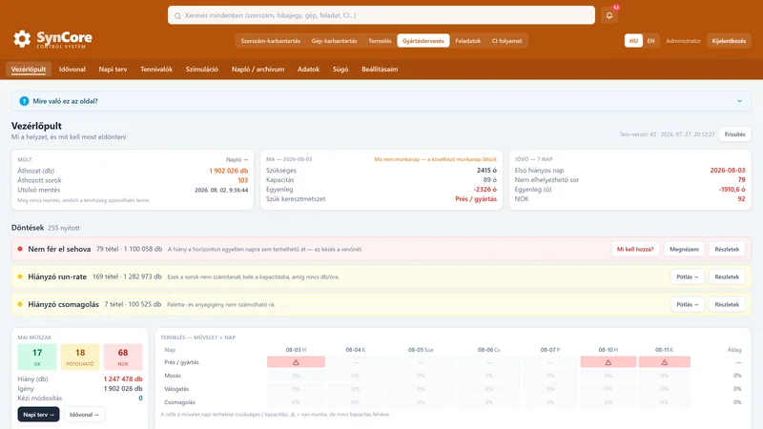Click the '2026-08-03' first shortage date

[727, 171]
